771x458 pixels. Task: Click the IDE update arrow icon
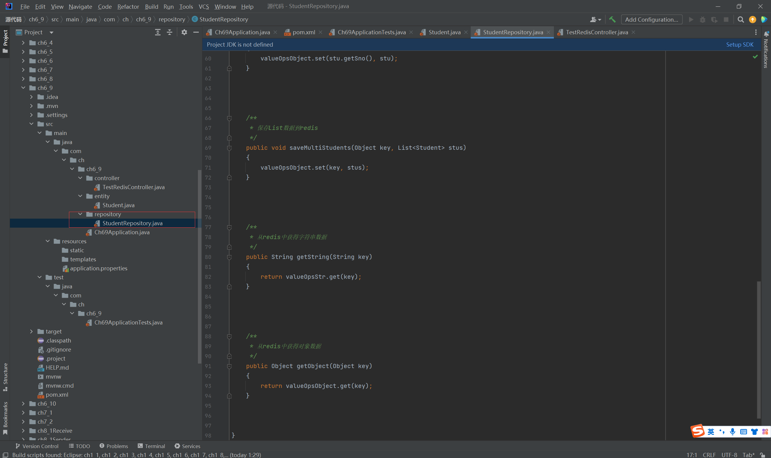752,20
